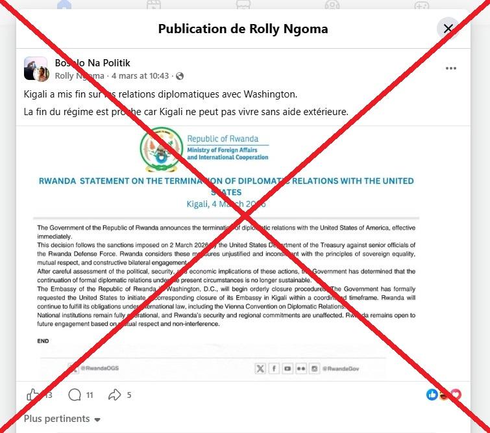Click the Home icon in top navigation

coord(64,5)
